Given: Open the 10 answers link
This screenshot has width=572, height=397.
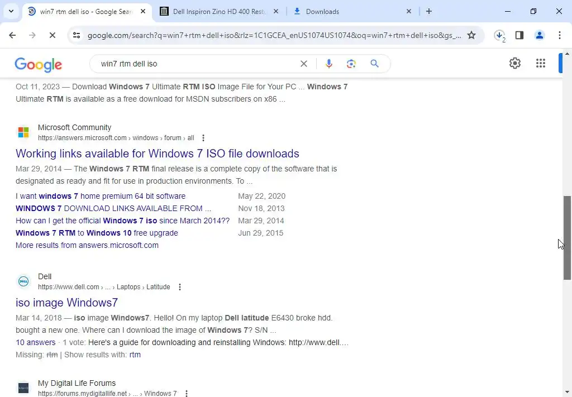Looking at the screenshot, I should tap(35, 343).
